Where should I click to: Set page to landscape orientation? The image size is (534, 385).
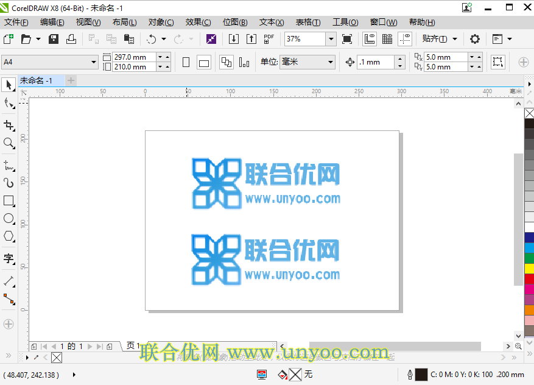[203, 62]
